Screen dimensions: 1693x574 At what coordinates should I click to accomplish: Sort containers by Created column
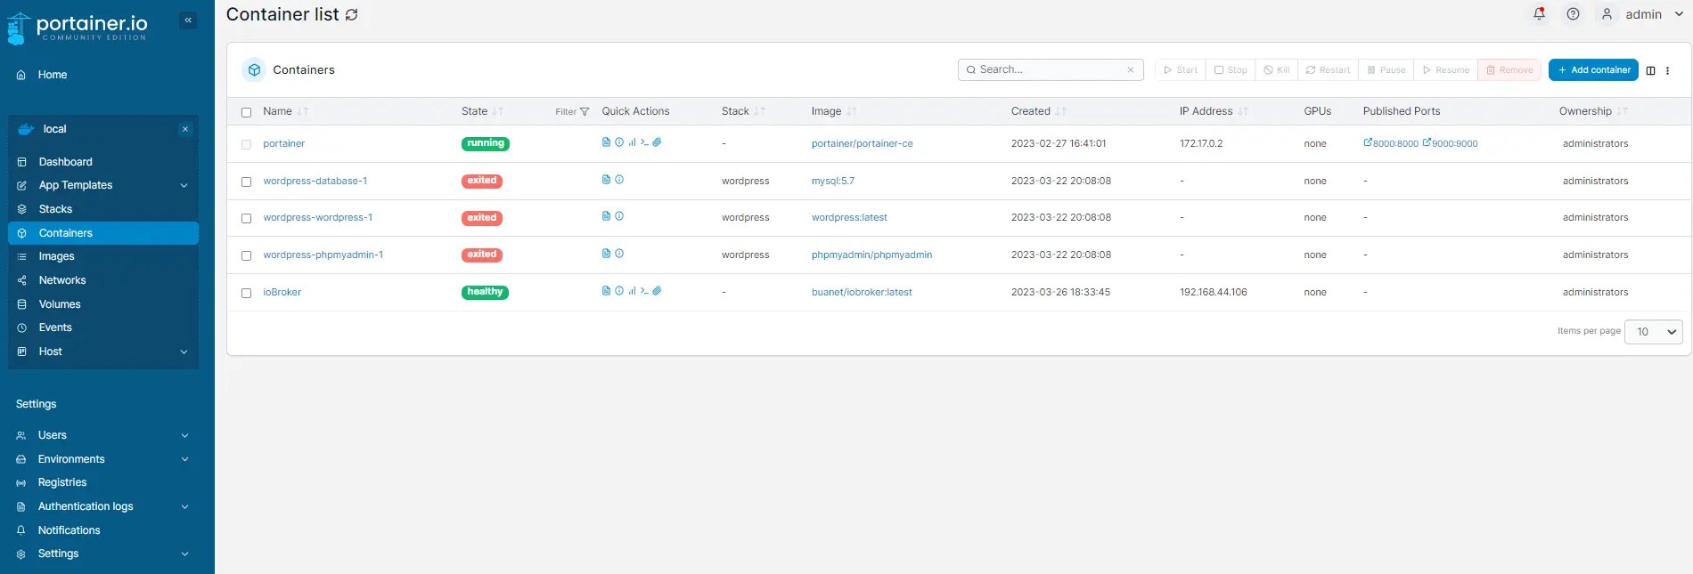[1038, 111]
